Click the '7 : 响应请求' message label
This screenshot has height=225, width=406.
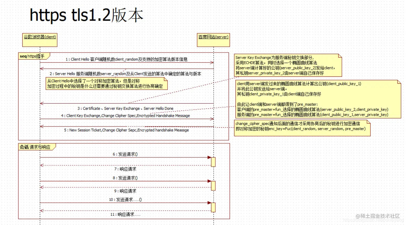click(x=125, y=169)
